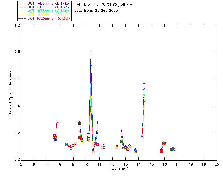Click the AOT 500nm legend entry
This screenshot has height=178, width=223.
44,7
